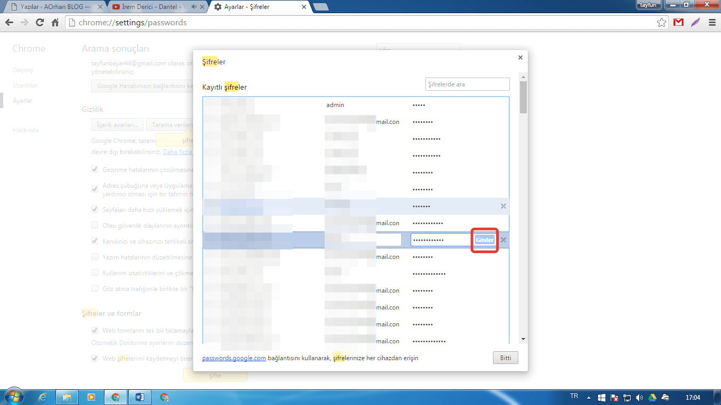The height and width of the screenshot is (405, 721).
Task: Open Uzantılar in the Chrome sidebar
Action: point(25,85)
